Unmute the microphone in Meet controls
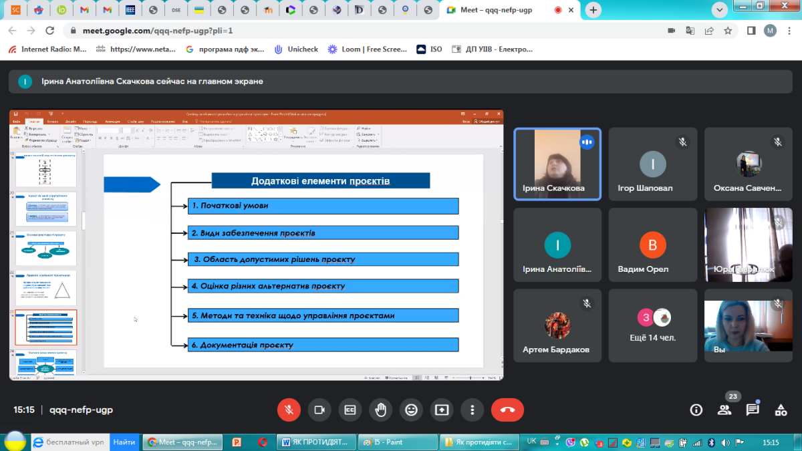The height and width of the screenshot is (451, 802). (x=289, y=410)
